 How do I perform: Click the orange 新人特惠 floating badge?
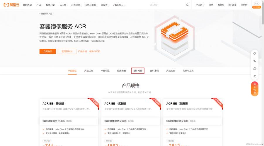(x=255, y=89)
